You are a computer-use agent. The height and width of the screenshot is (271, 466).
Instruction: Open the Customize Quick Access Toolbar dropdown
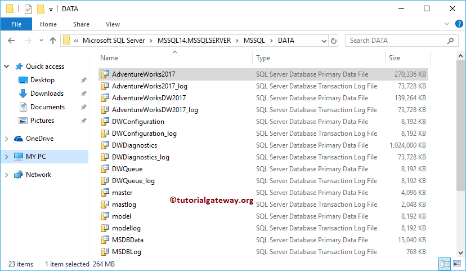tap(51, 10)
